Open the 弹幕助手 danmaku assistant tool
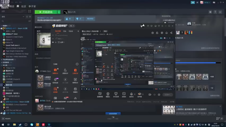Image resolution: width=226 pixels, height=127 pixels. (55, 71)
